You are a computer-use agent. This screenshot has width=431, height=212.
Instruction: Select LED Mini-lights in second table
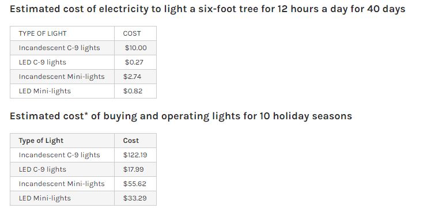point(45,198)
